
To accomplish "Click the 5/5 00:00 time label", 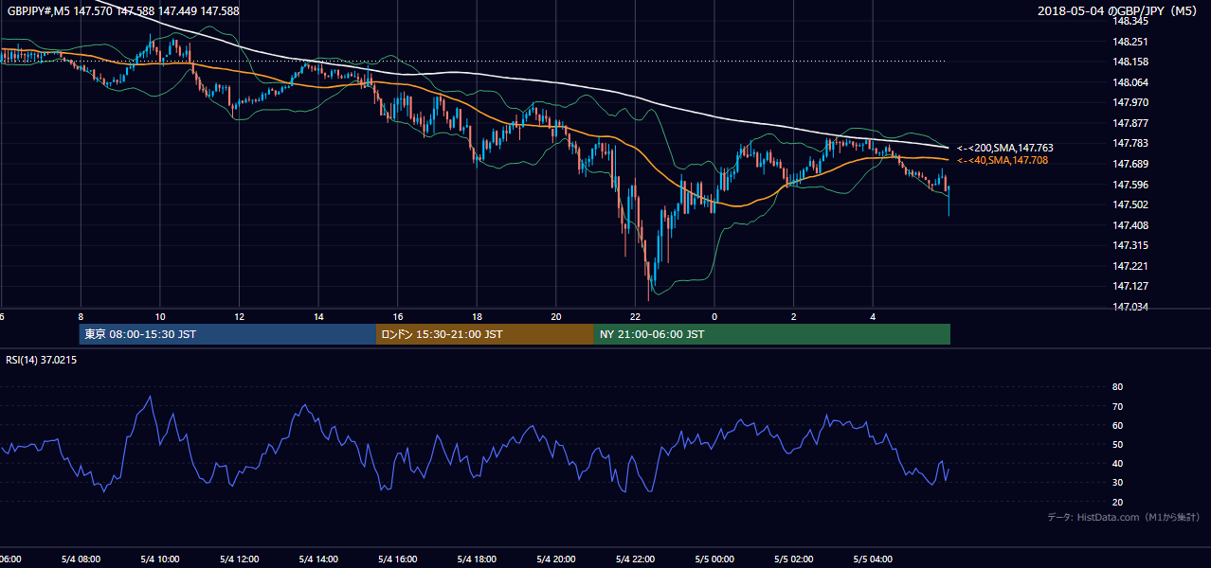I will (714, 559).
